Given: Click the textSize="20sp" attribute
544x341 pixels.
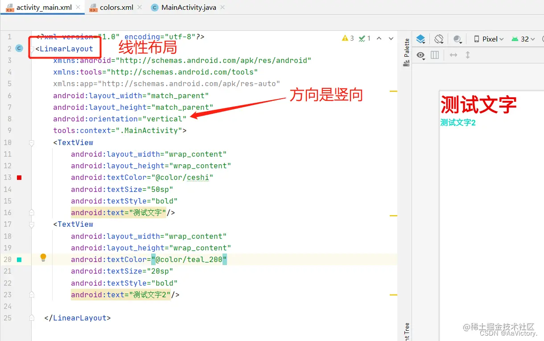Looking at the screenshot, I should (x=122, y=271).
